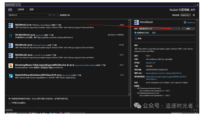The image size is (204, 115).
Task: Open the nuget.org link in details
Action: click(191, 22)
